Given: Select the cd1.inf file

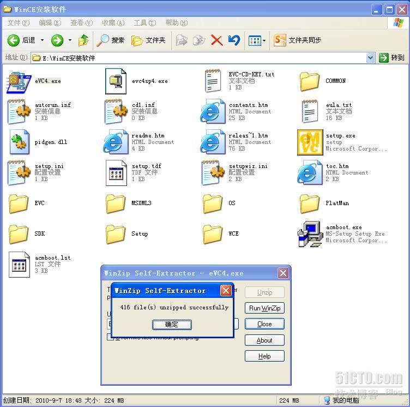Looking at the screenshot, I should (116, 111).
